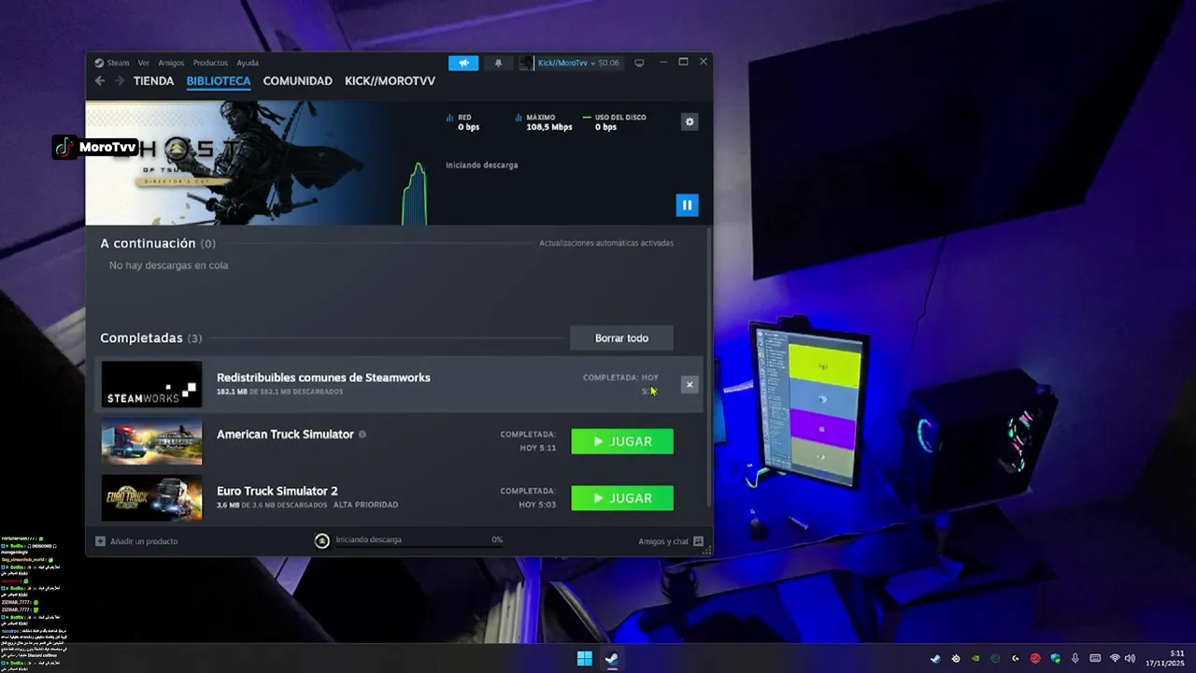Open Logitech G HUB tray icon
The width and height of the screenshot is (1196, 673).
pos(1015,659)
